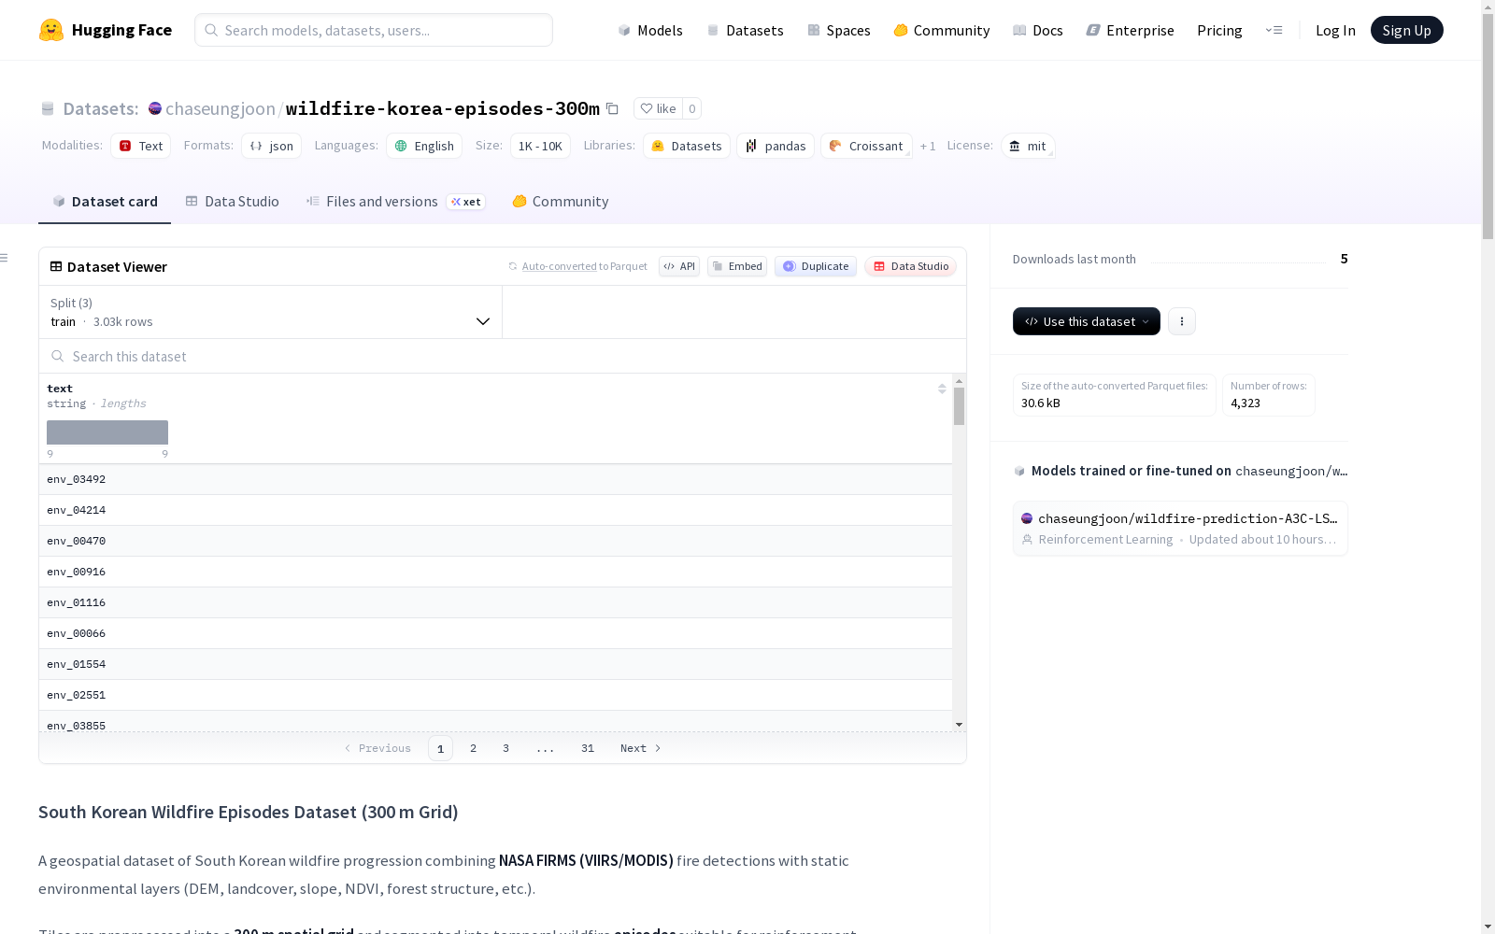The height and width of the screenshot is (934, 1495).
Task: Open the navigation overflow menu icon
Action: click(x=1274, y=30)
